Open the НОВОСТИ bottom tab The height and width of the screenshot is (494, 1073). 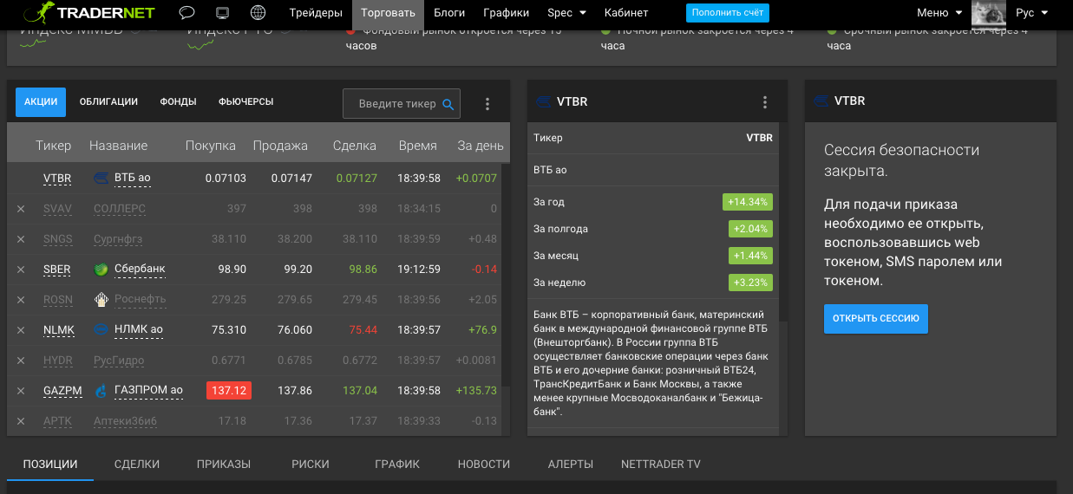pos(484,464)
